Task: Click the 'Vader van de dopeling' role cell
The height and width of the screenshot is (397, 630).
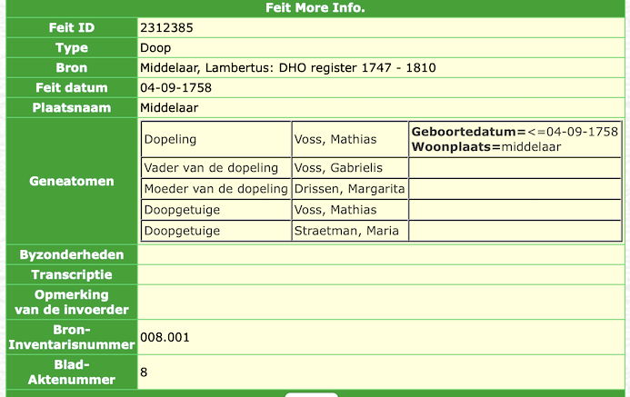Action: (x=211, y=168)
